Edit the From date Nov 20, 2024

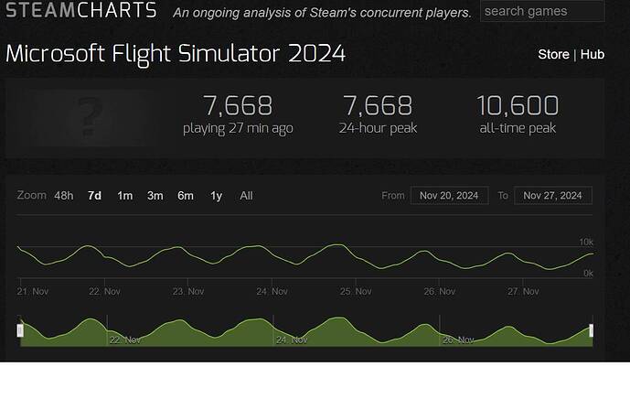pos(450,196)
